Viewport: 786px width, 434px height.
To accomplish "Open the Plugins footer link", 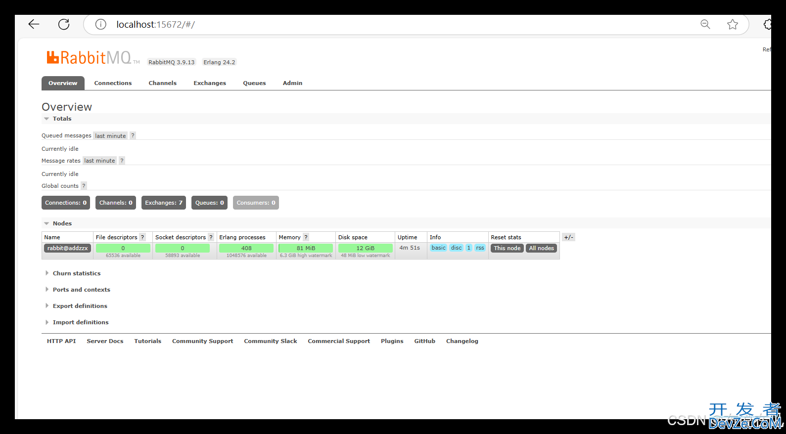I will [392, 341].
